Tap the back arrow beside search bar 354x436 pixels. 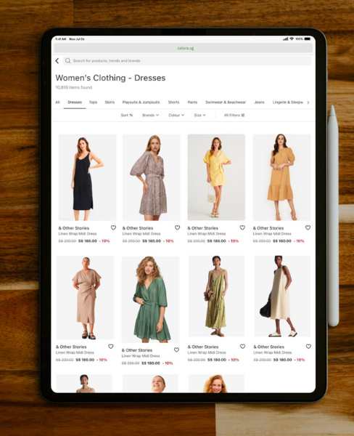point(57,60)
